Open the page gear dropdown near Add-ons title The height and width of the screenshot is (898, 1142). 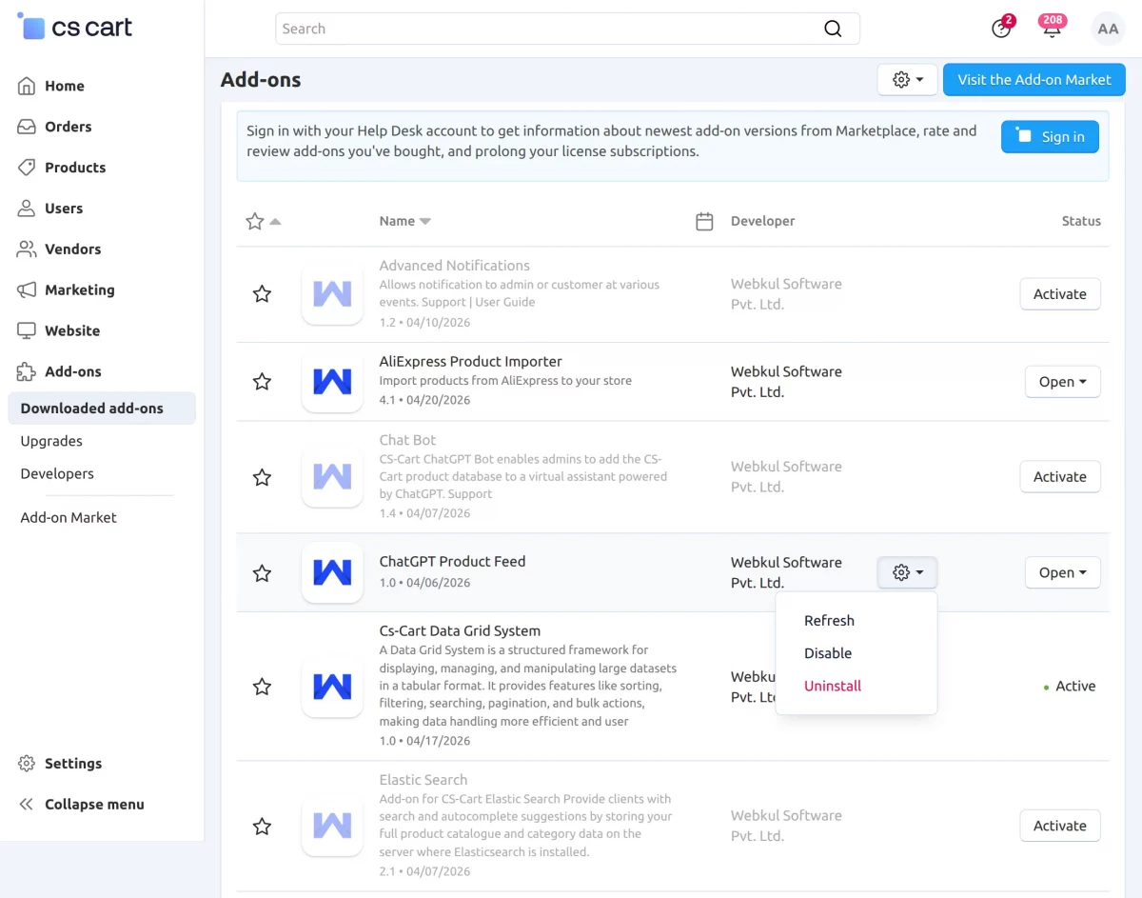pyautogui.click(x=908, y=80)
